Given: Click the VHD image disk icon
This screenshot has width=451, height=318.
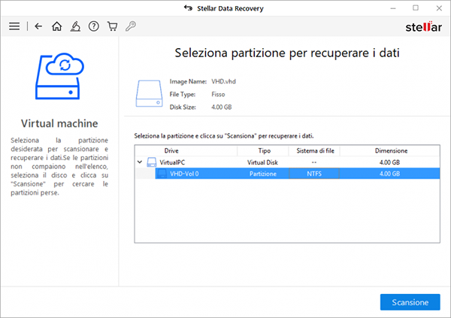Looking at the screenshot, I should tap(149, 93).
